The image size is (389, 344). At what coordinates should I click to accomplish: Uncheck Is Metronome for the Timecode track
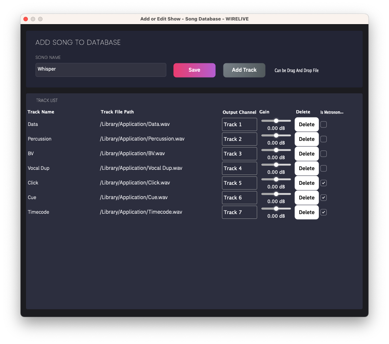(x=323, y=212)
